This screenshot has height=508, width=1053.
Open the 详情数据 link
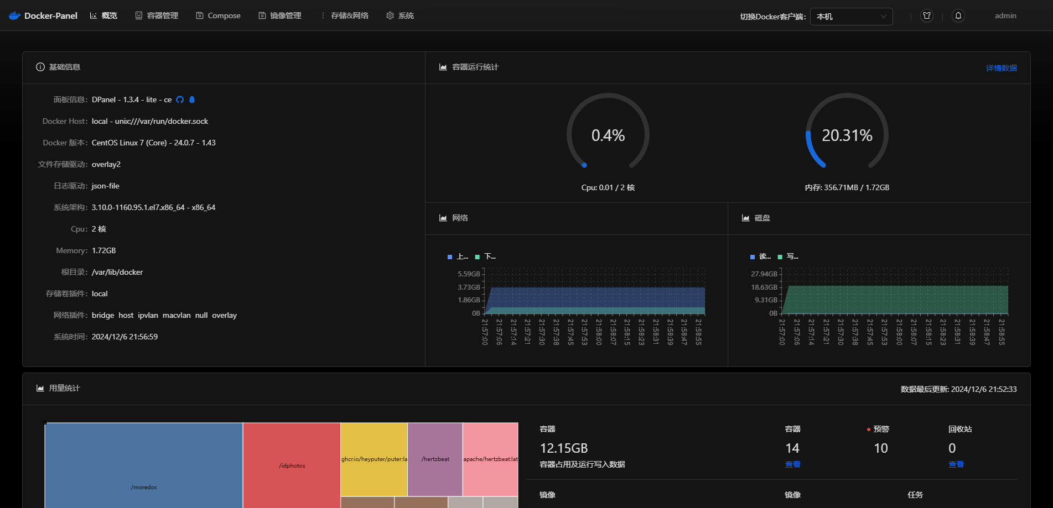coord(1001,68)
